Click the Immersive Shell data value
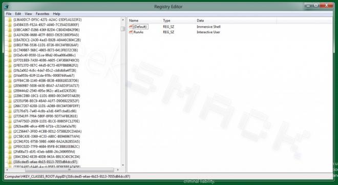The image size is (338, 185). 208,27
